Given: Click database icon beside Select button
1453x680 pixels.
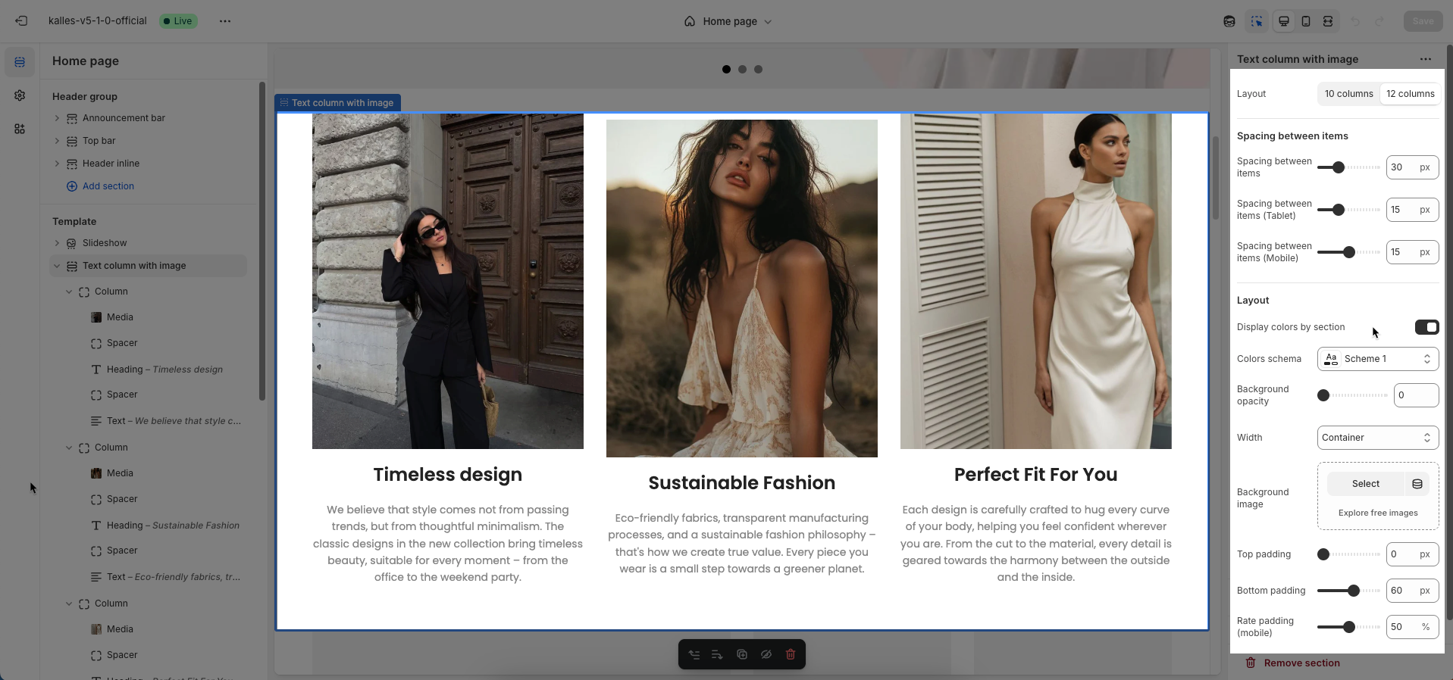Looking at the screenshot, I should (1417, 484).
